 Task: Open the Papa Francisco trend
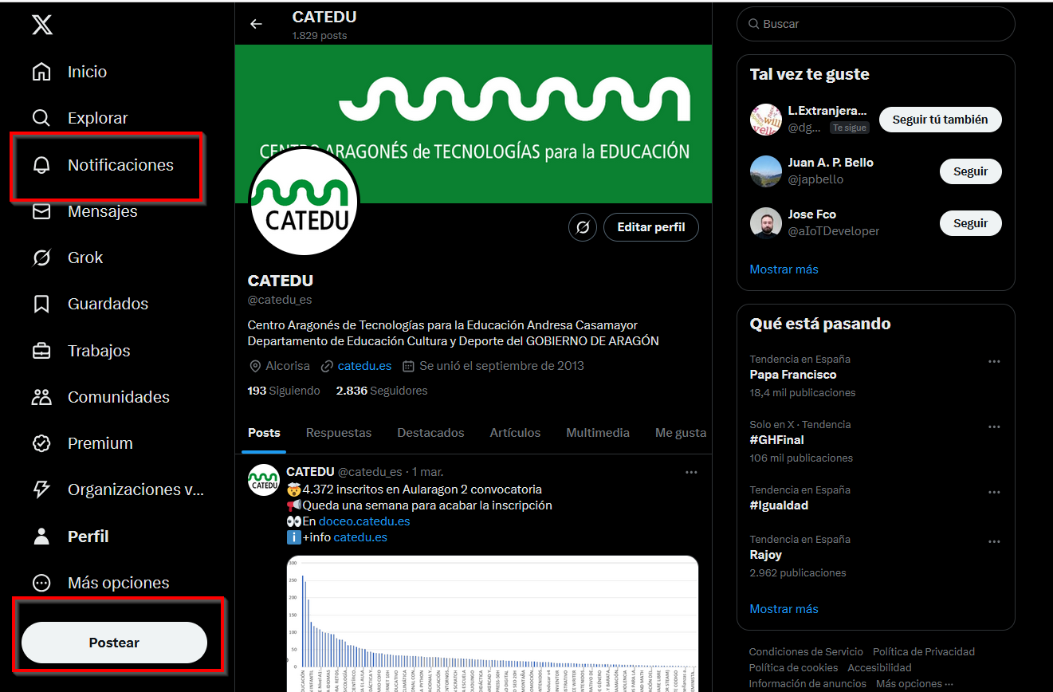(x=793, y=375)
